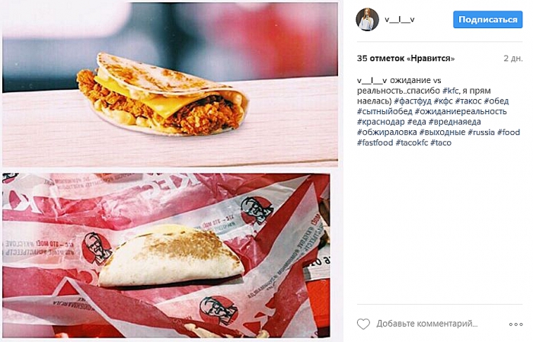The height and width of the screenshot is (342, 533).
Task: Open the #краснодар hashtag
Action: click(381, 122)
